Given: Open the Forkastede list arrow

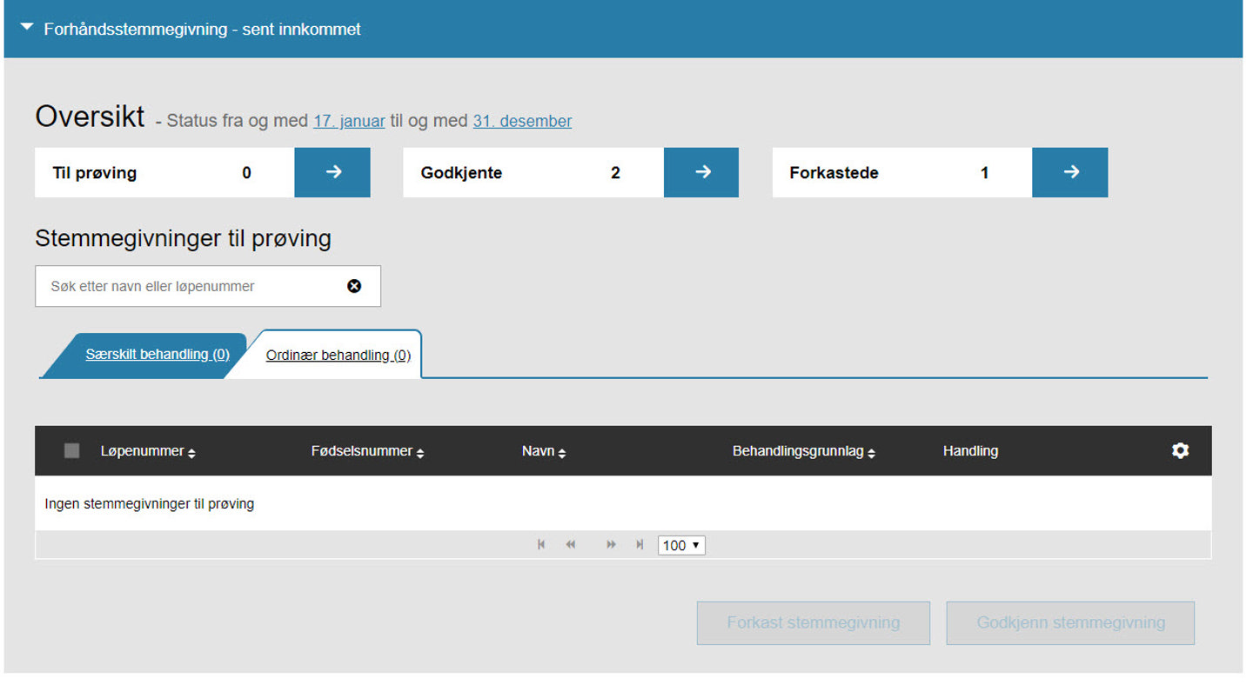Looking at the screenshot, I should click(x=1070, y=172).
